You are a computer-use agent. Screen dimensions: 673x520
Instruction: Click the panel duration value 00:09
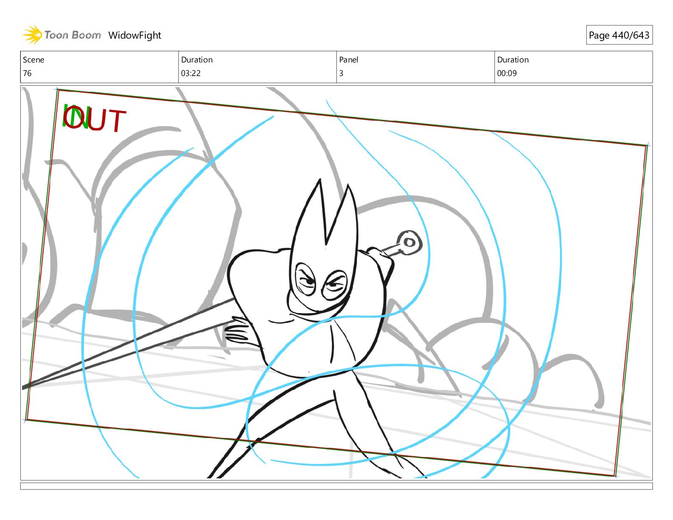507,73
